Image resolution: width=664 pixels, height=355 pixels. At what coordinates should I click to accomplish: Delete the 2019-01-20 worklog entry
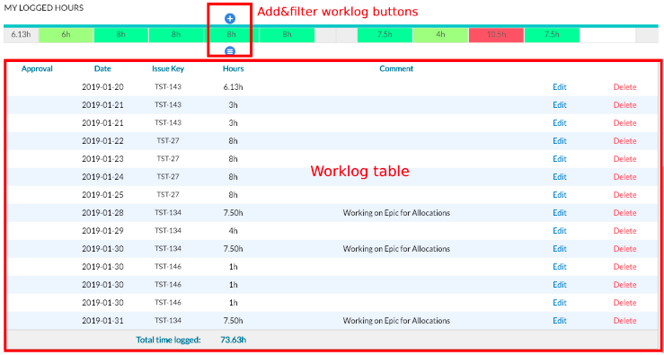pyautogui.click(x=625, y=87)
